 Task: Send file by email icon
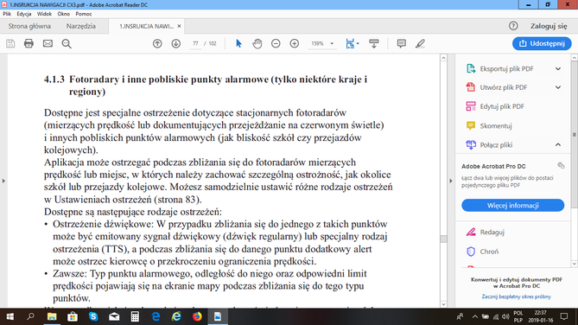coord(48,43)
